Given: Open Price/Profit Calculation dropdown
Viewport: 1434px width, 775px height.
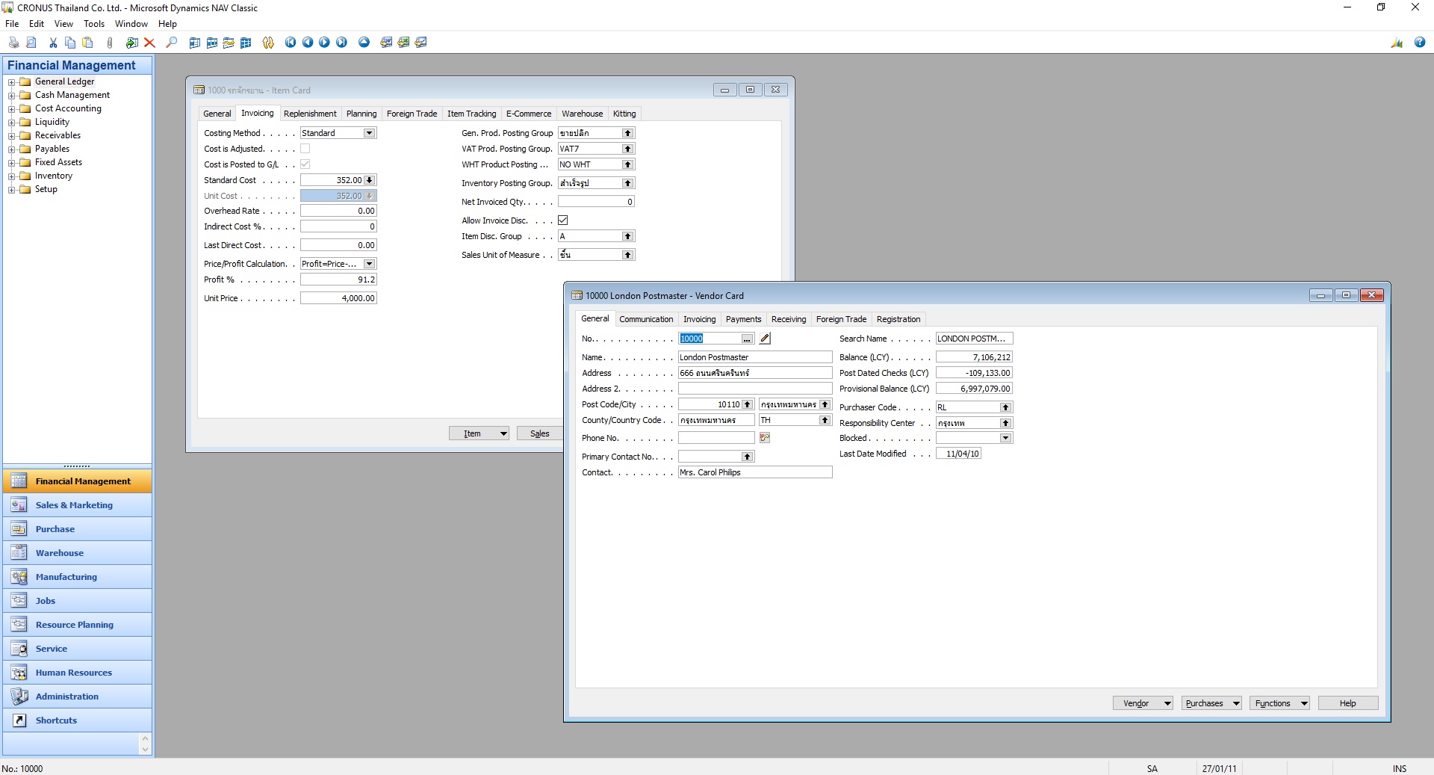Looking at the screenshot, I should pos(369,264).
